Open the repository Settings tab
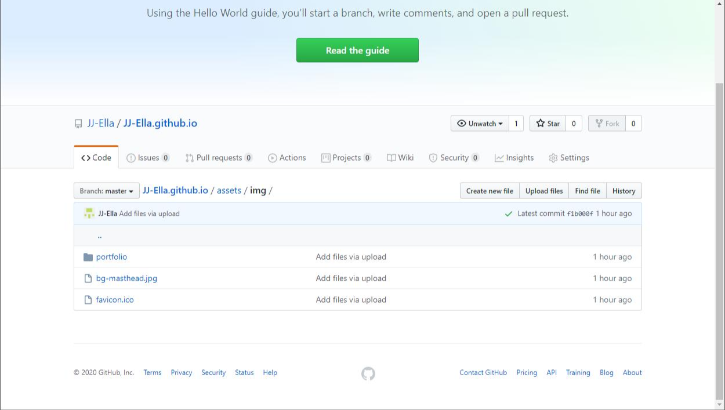The image size is (725, 410). tap(569, 158)
